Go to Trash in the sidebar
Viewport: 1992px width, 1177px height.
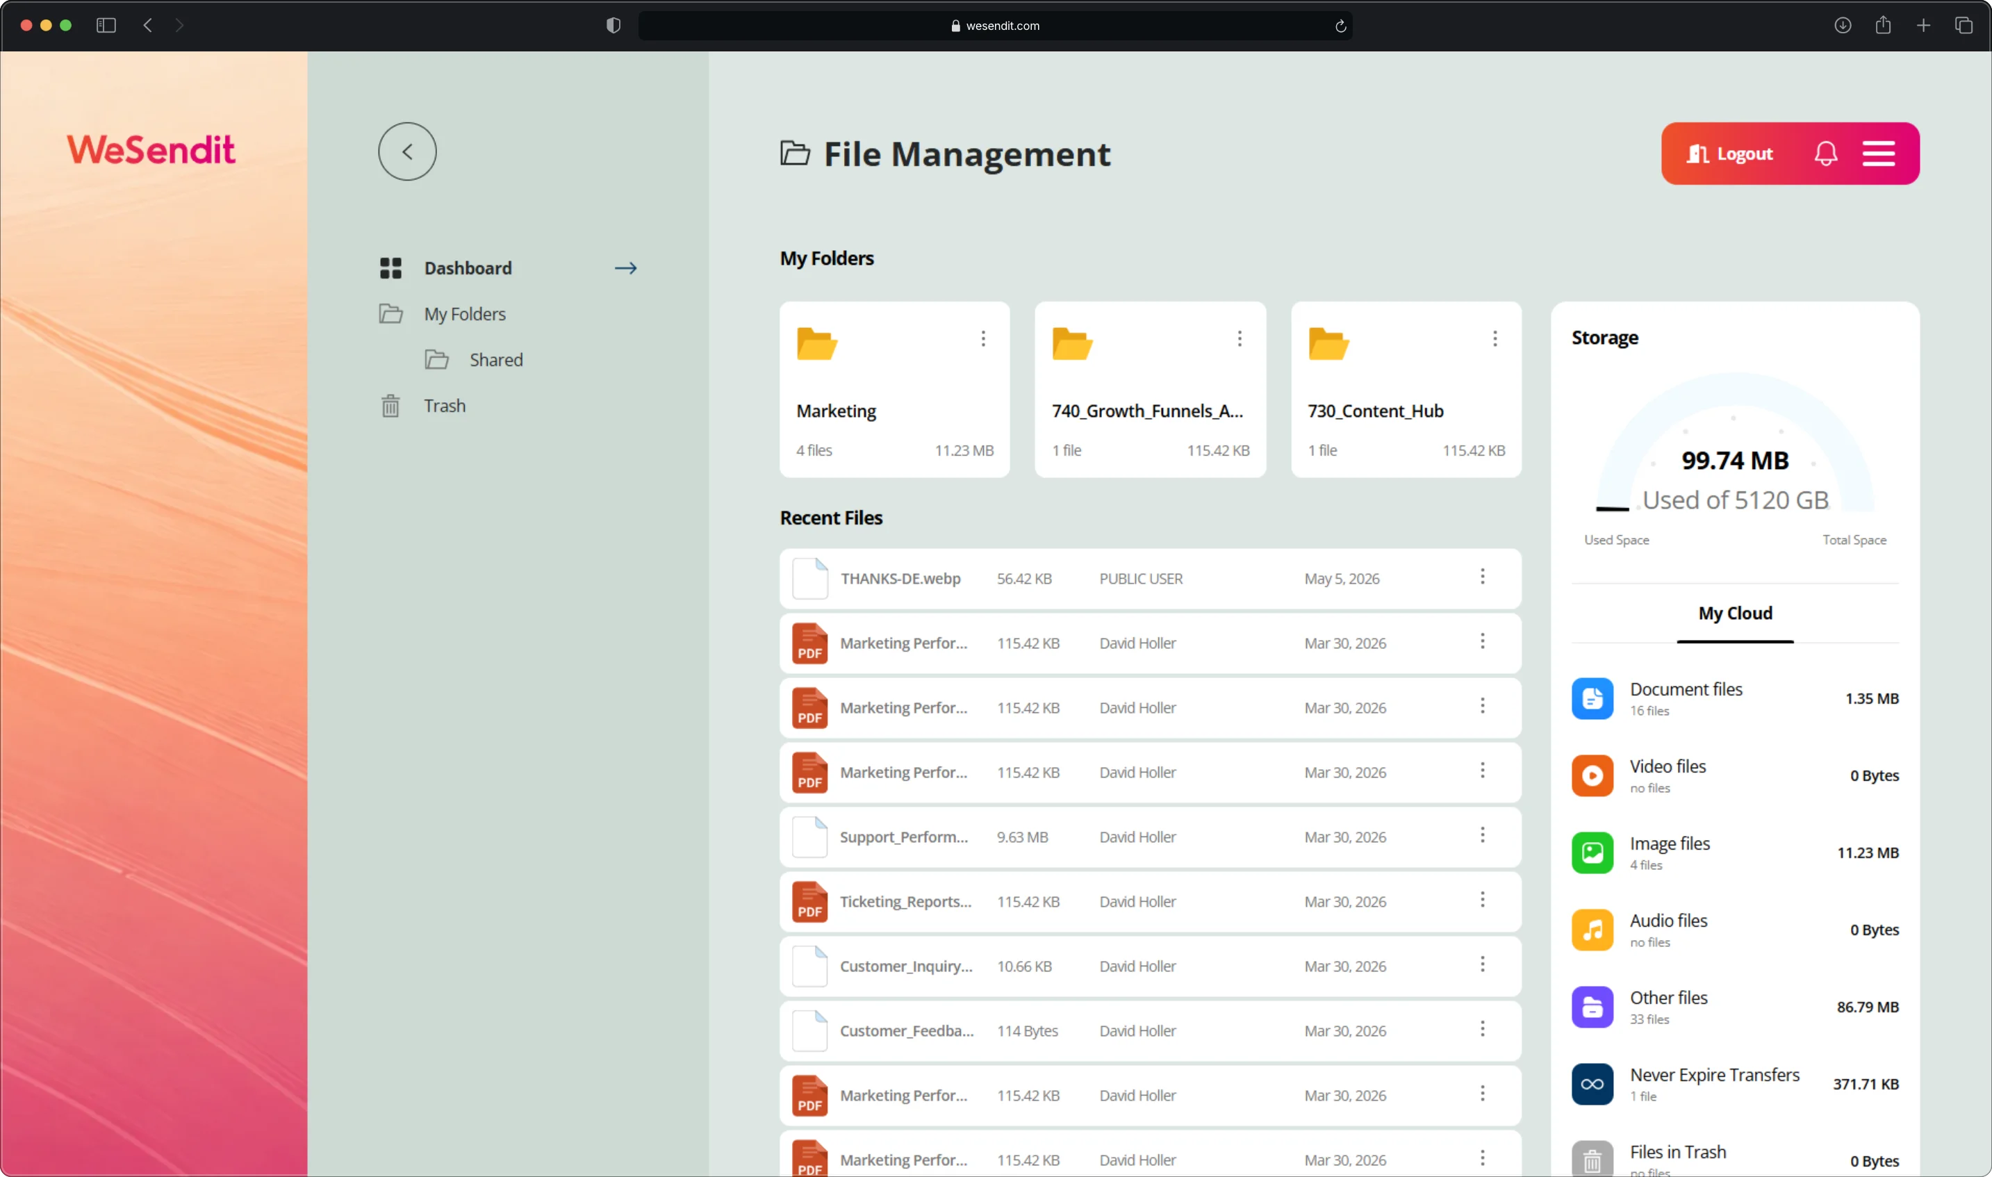(x=444, y=406)
